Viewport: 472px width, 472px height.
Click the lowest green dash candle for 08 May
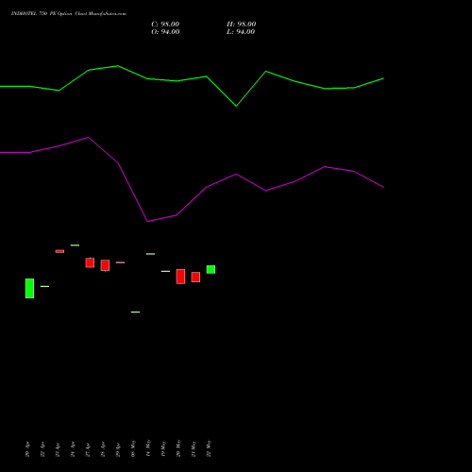[135, 312]
